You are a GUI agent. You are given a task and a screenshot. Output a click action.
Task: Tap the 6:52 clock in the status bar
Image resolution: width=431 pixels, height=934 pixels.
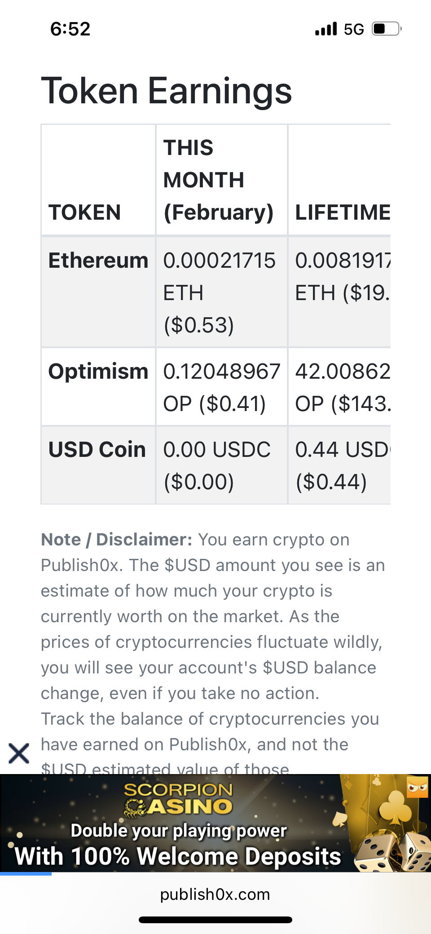(x=70, y=29)
